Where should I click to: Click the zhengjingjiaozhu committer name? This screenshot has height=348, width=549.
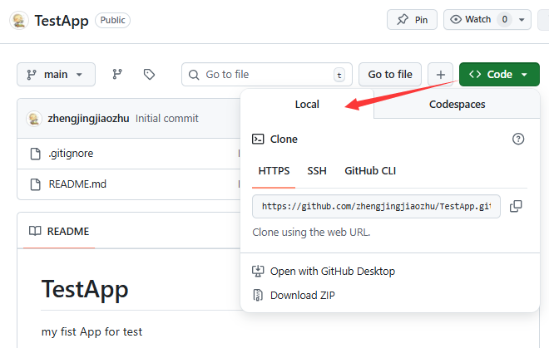(x=88, y=119)
